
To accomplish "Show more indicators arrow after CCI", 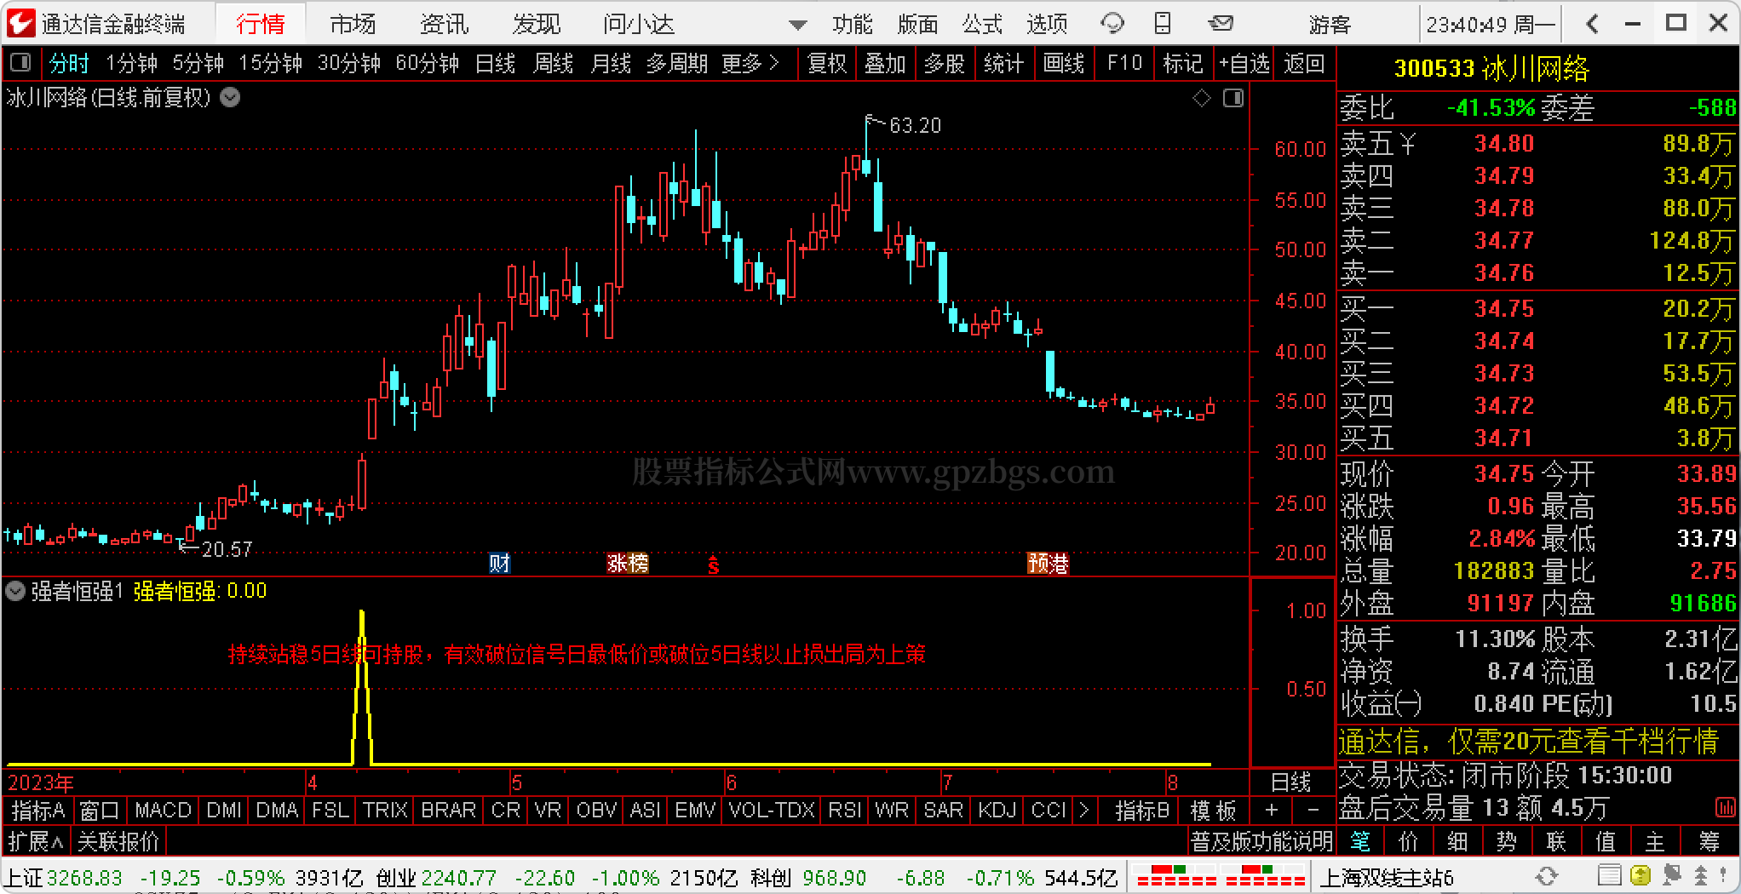I will (1083, 810).
